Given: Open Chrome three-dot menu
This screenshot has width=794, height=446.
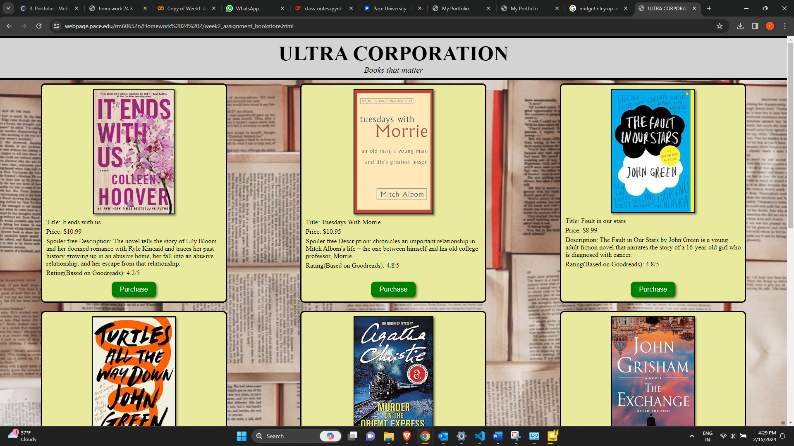Looking at the screenshot, I should (785, 26).
